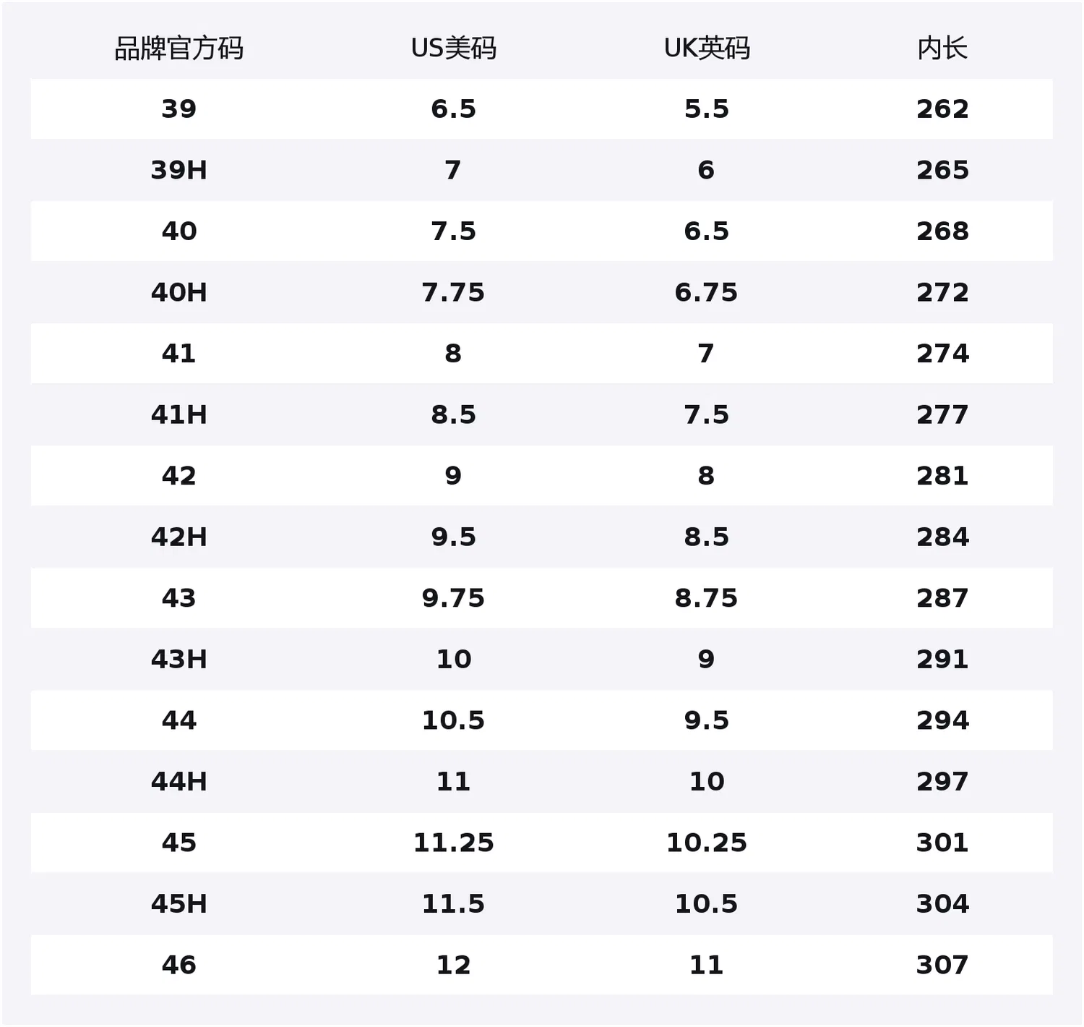Select brand size 39 cell

(178, 109)
